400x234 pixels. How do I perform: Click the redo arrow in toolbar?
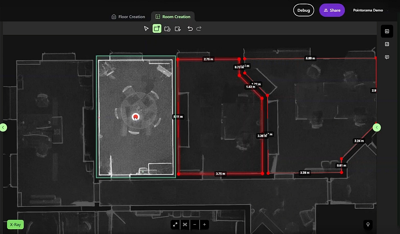199,29
